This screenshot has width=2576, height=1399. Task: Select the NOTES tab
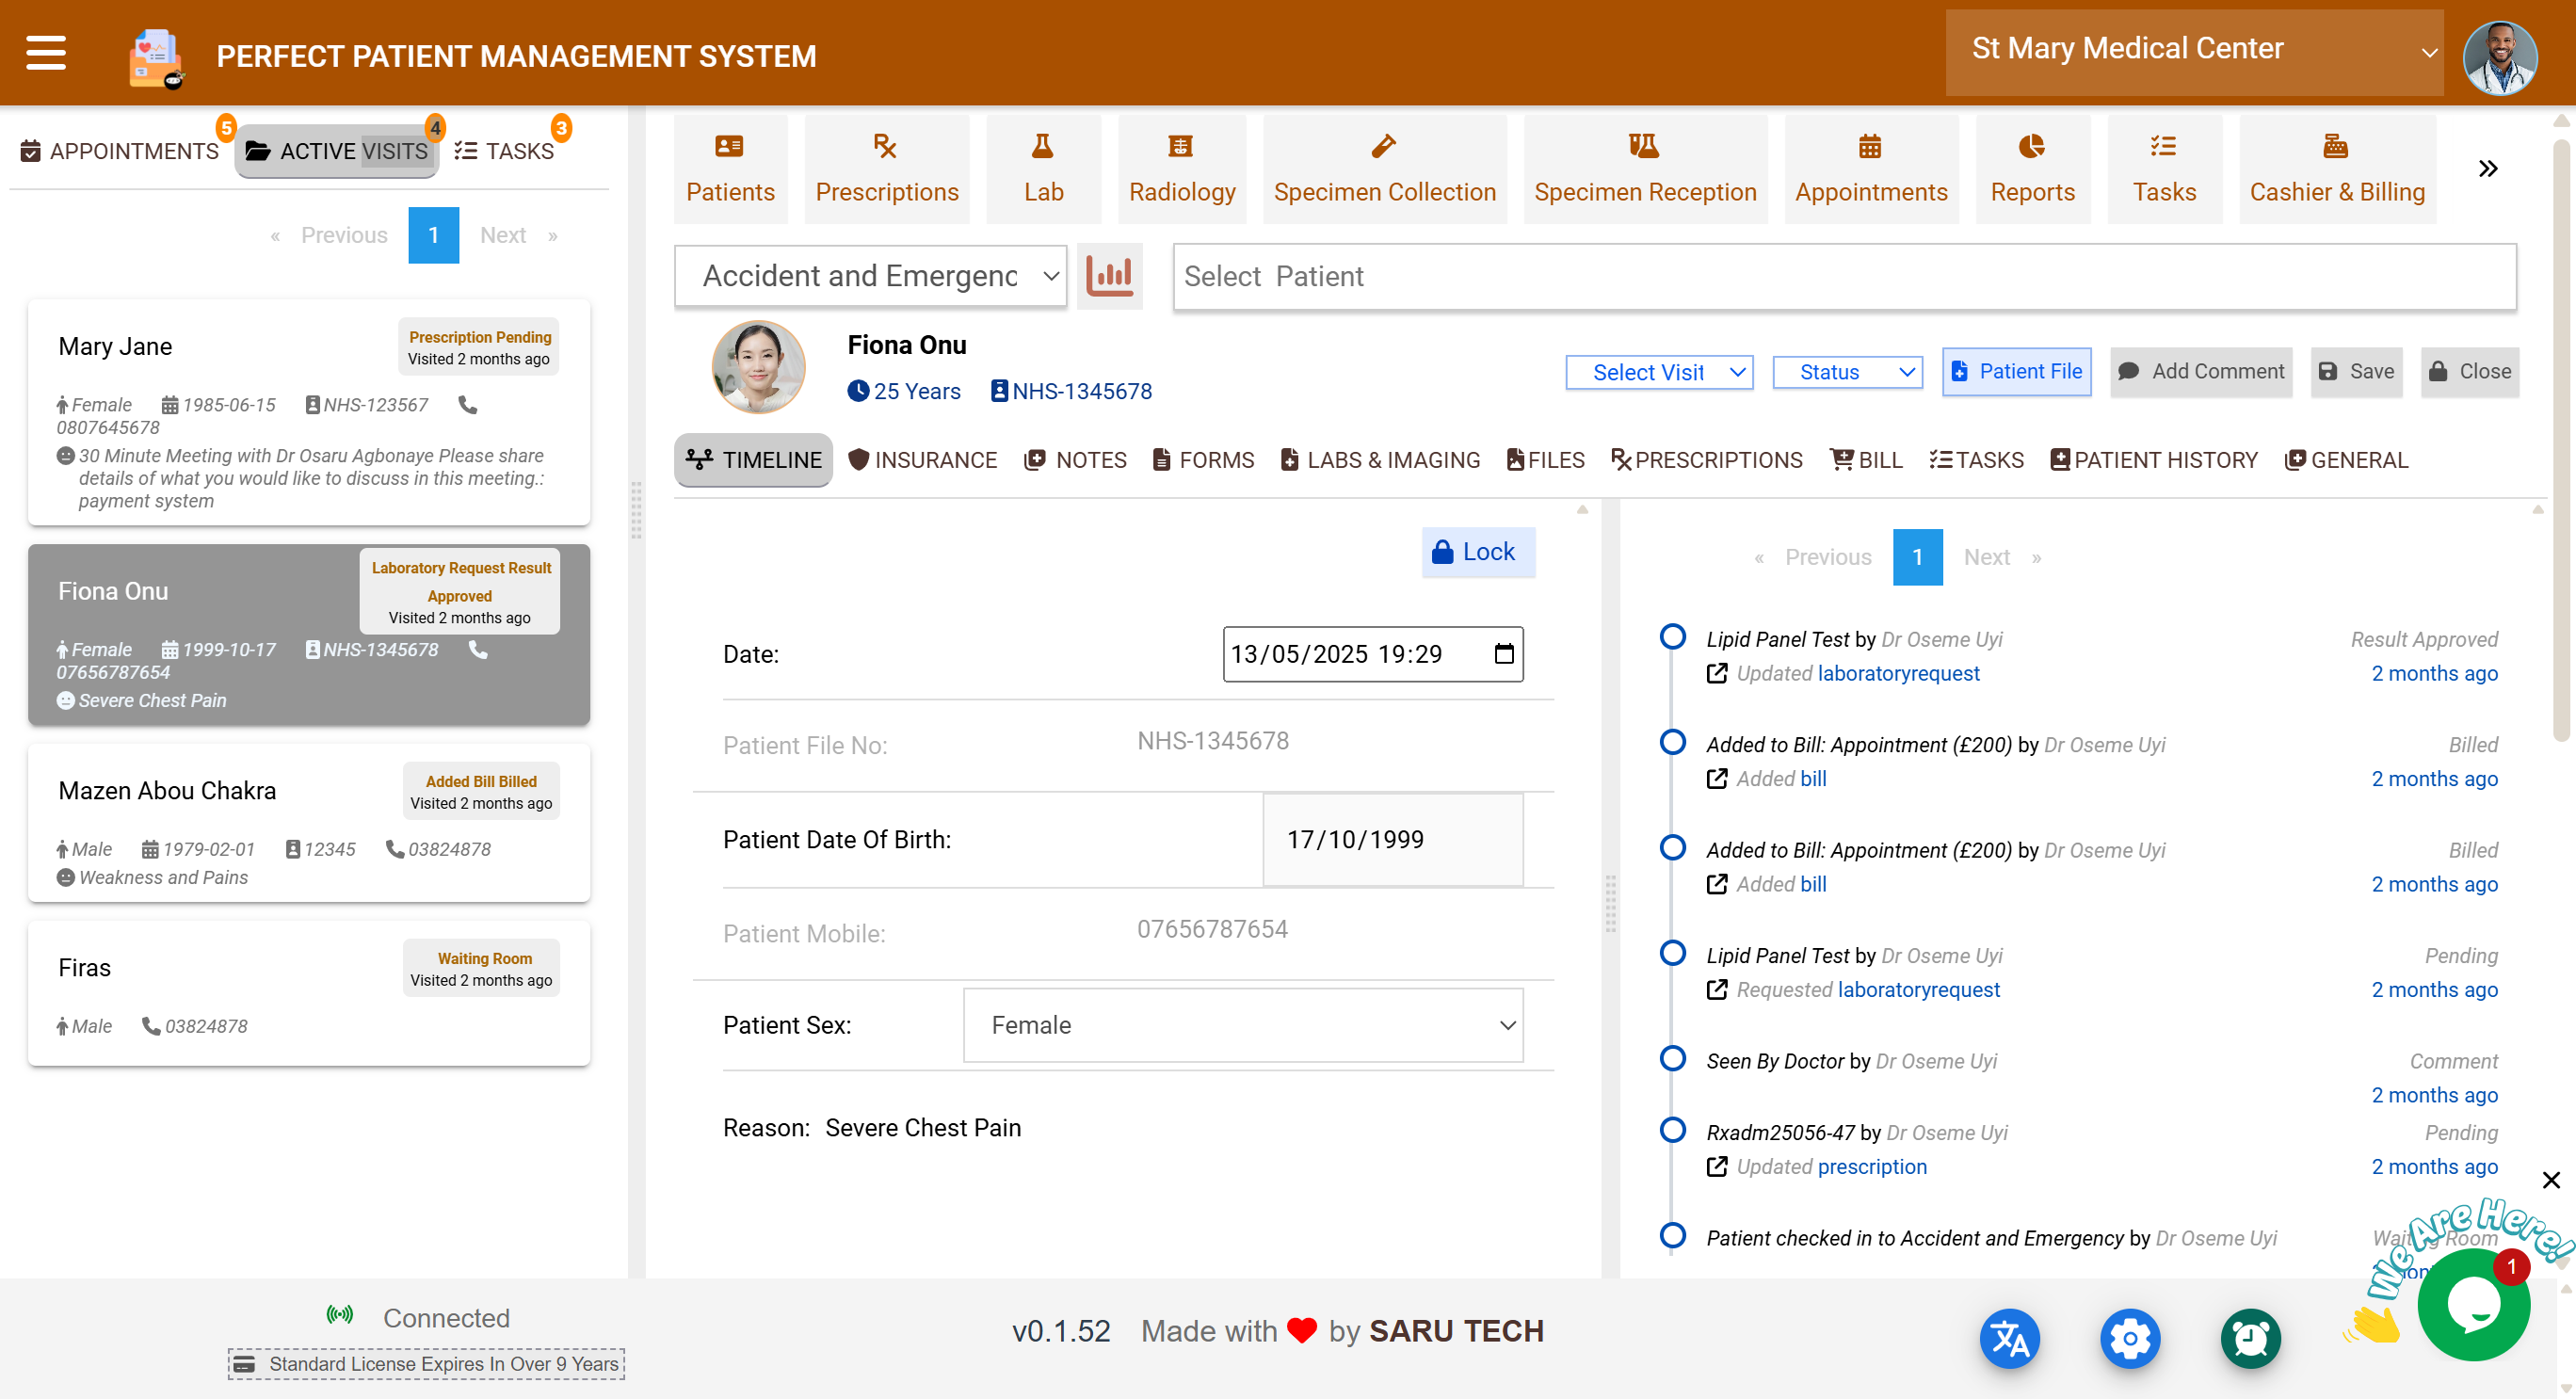pos(1075,460)
